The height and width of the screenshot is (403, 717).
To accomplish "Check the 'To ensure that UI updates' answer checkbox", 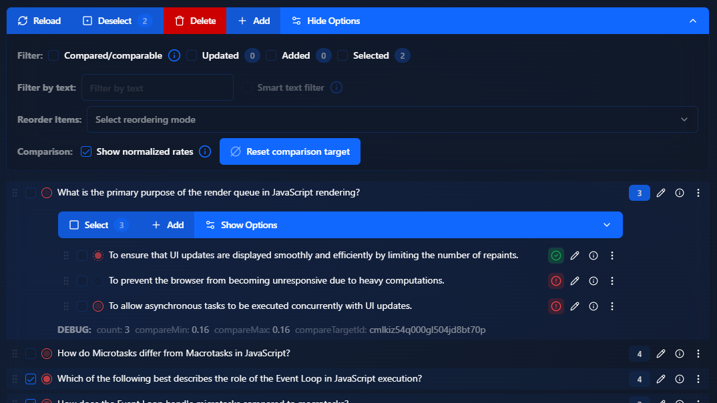I will 82,256.
